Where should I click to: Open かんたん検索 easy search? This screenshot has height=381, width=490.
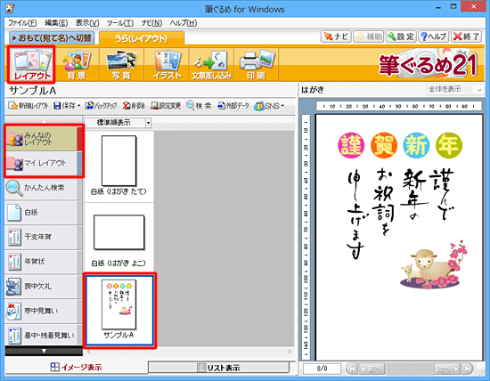click(x=44, y=188)
